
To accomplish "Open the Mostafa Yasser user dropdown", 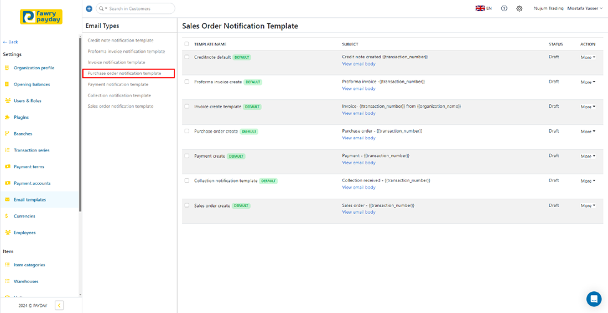I will [x=584, y=9].
